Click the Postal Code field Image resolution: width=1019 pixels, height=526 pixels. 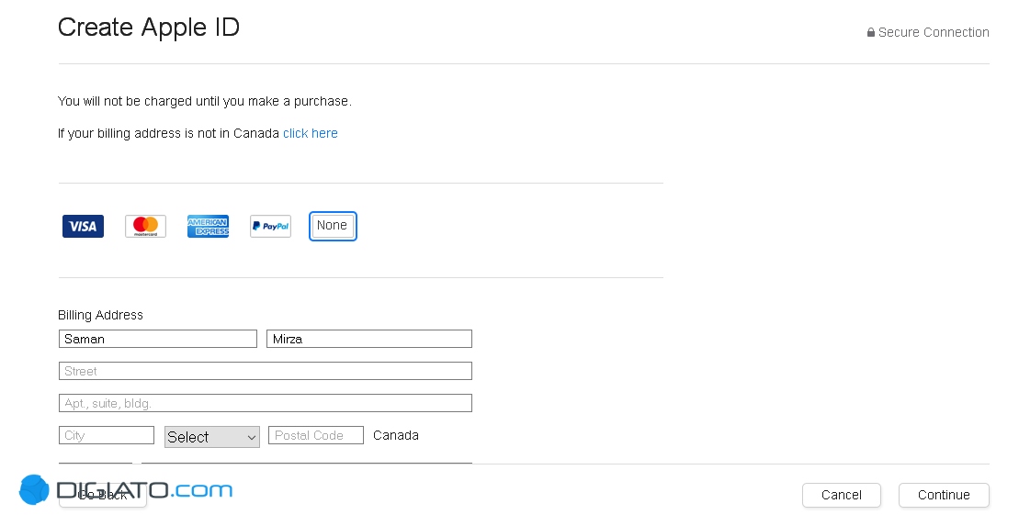[x=316, y=435]
